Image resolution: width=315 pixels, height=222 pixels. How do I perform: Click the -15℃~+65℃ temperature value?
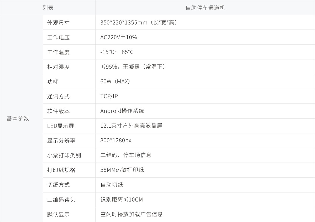coord(117,52)
